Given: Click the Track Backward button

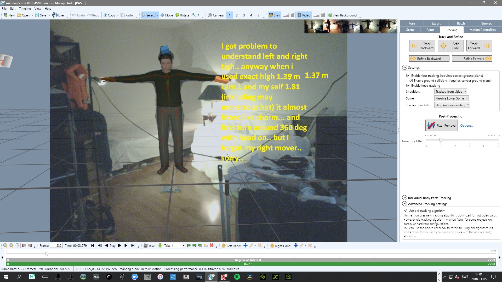Looking at the screenshot, I should click(422, 46).
